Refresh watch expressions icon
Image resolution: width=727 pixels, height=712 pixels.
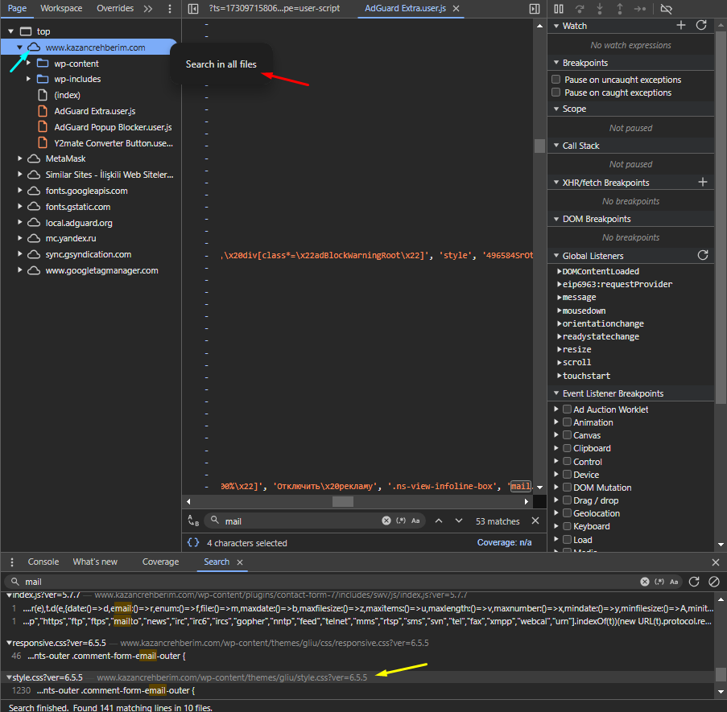[701, 26]
